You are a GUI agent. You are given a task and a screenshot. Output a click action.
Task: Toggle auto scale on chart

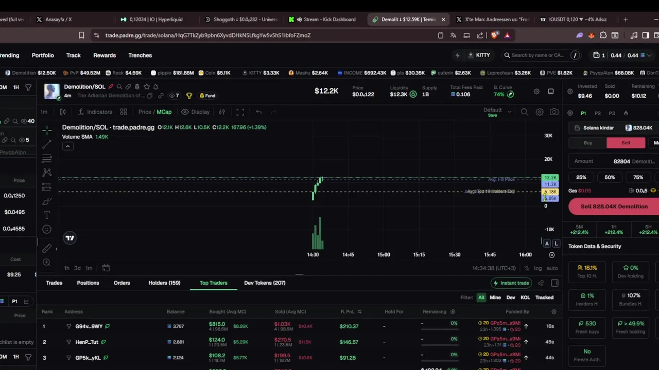552,268
